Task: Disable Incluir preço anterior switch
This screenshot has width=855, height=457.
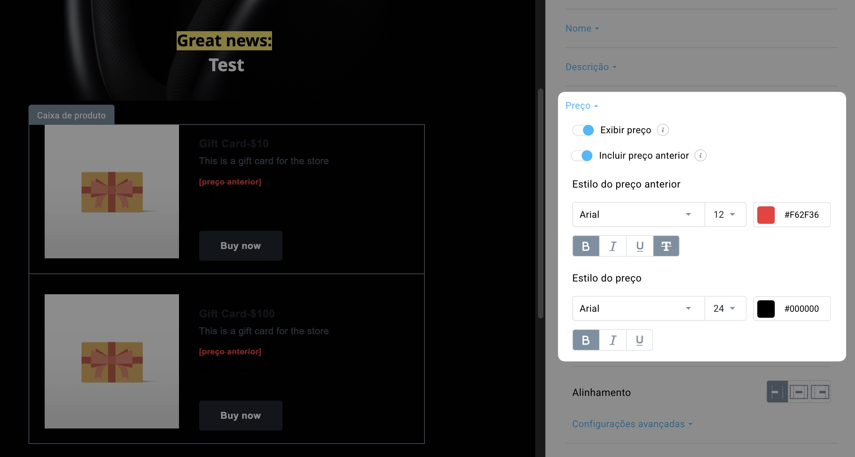Action: (x=582, y=156)
